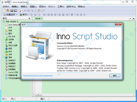Select the 预编译步骤 section
The image size is (137, 102).
(x=13, y=75)
